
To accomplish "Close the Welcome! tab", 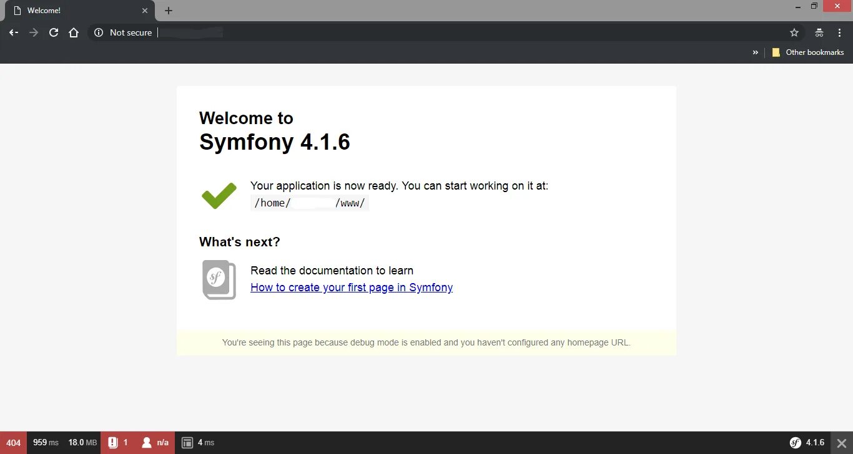I will pyautogui.click(x=145, y=11).
